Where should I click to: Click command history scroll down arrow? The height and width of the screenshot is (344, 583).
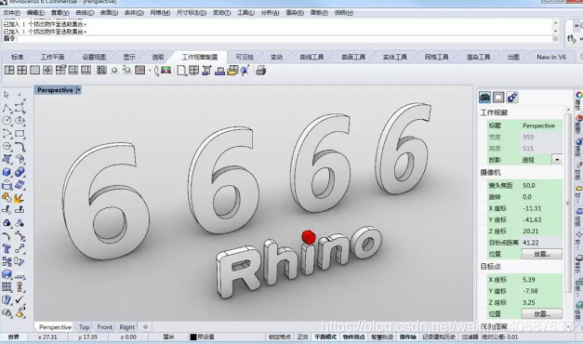tap(556, 32)
